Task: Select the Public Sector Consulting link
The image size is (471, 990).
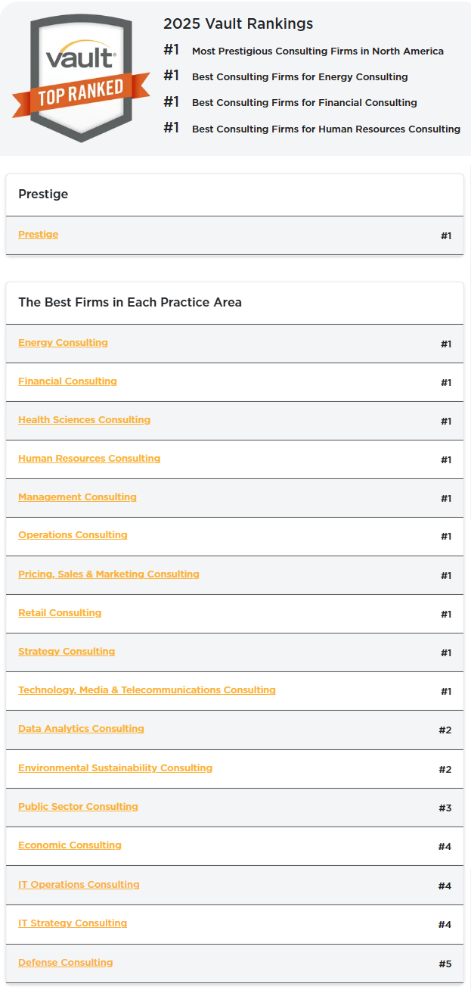Action: [x=78, y=807]
